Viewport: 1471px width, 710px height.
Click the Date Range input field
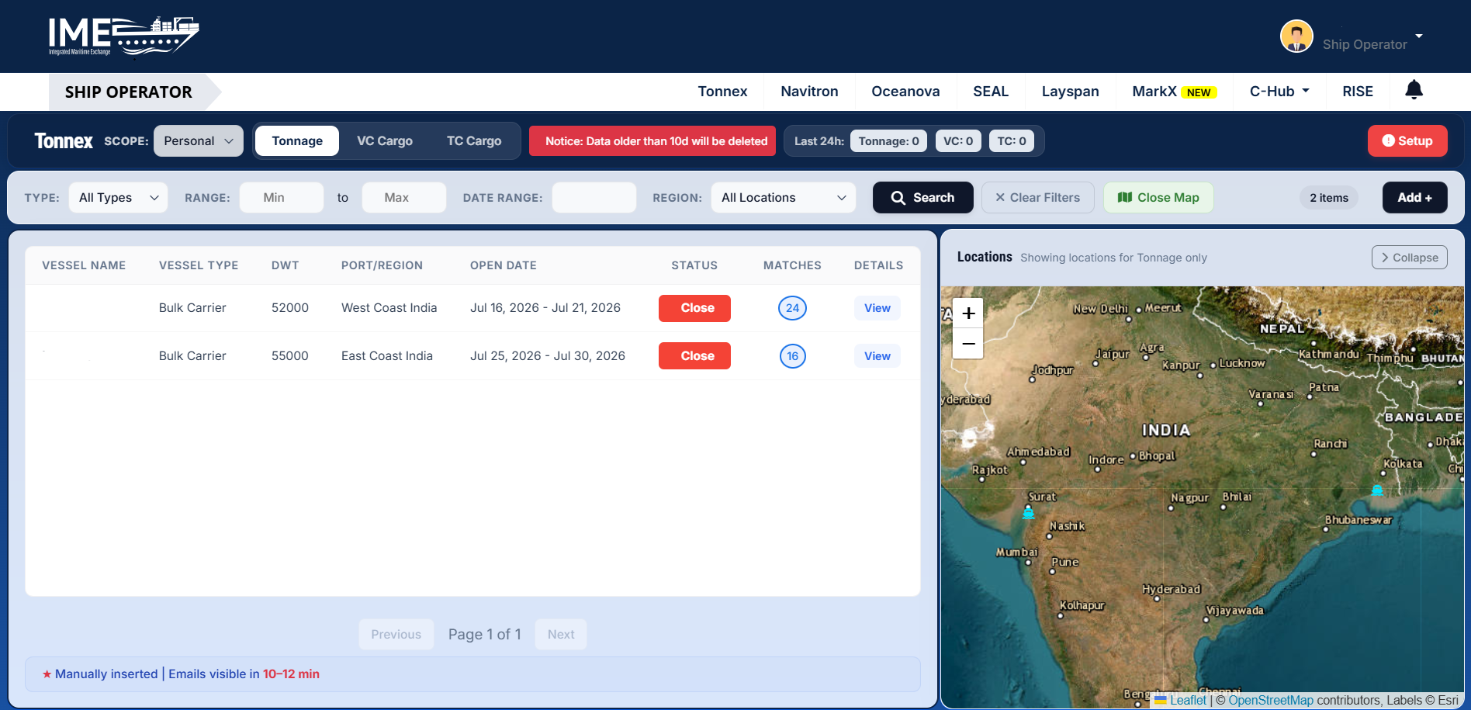pos(594,198)
